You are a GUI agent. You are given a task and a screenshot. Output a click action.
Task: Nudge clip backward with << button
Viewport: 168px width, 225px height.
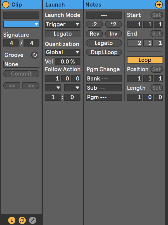coord(12,86)
